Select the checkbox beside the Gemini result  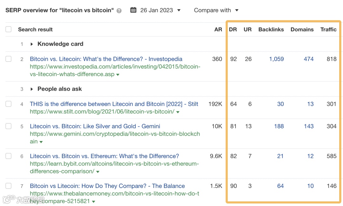(9, 126)
